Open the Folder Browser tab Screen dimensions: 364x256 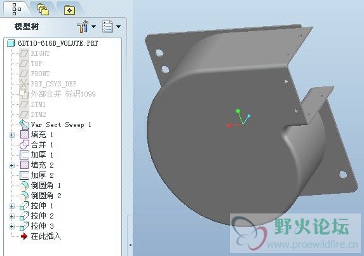click(43, 10)
